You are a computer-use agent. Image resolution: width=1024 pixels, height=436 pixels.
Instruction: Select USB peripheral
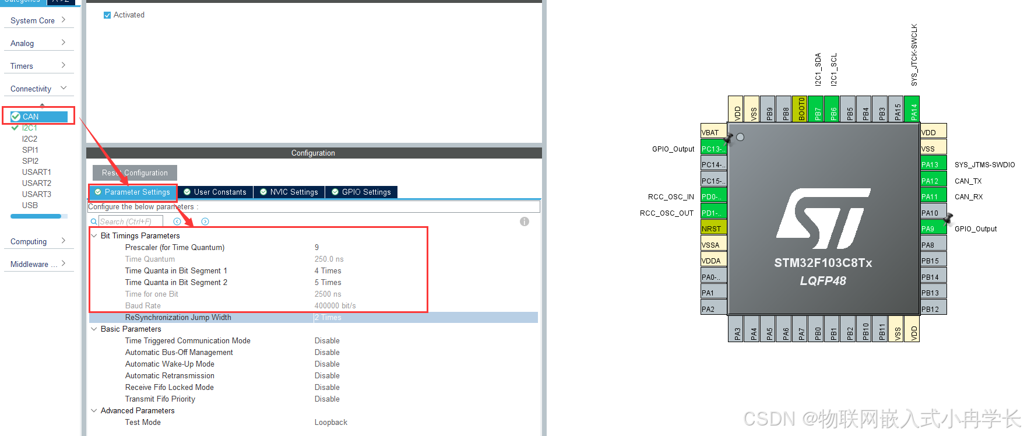(x=30, y=205)
